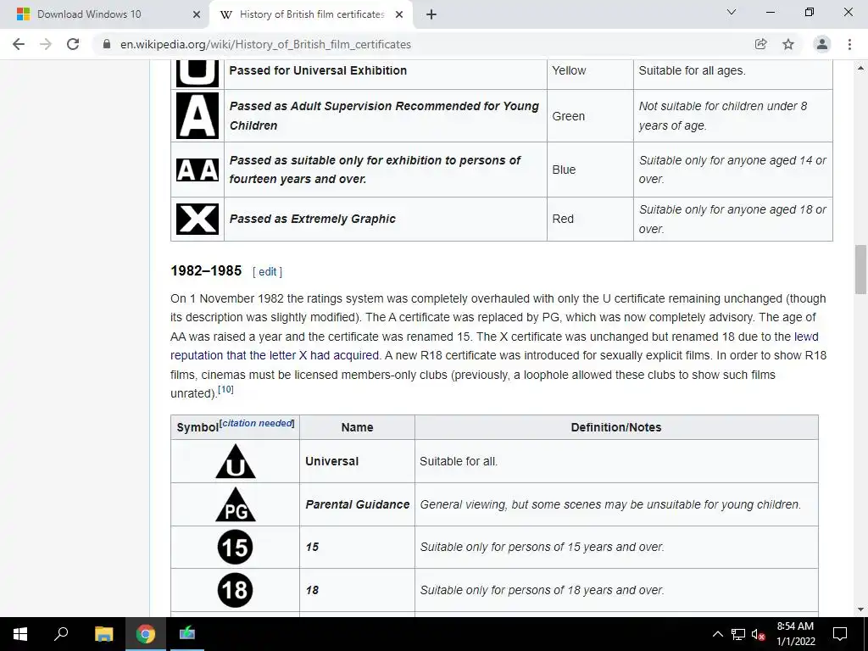Open the Windows notification center

[840, 634]
